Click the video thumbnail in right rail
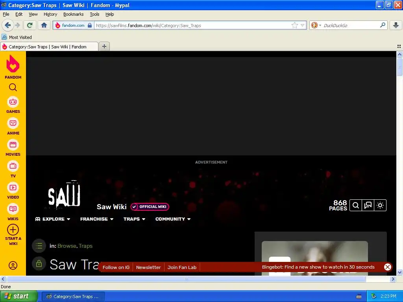 pyautogui.click(x=314, y=258)
